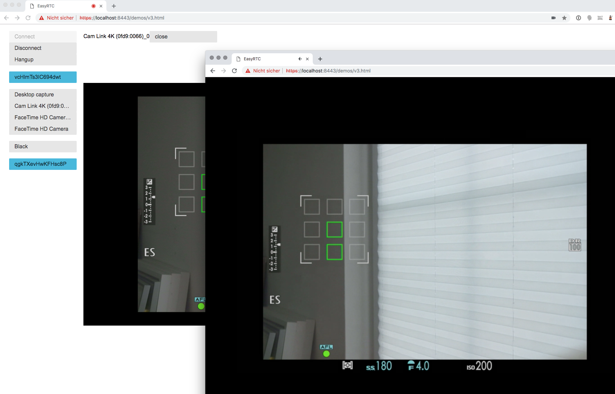The height and width of the screenshot is (394, 615).
Task: Select the FaceTime HD Camera entry
Action: (x=43, y=129)
